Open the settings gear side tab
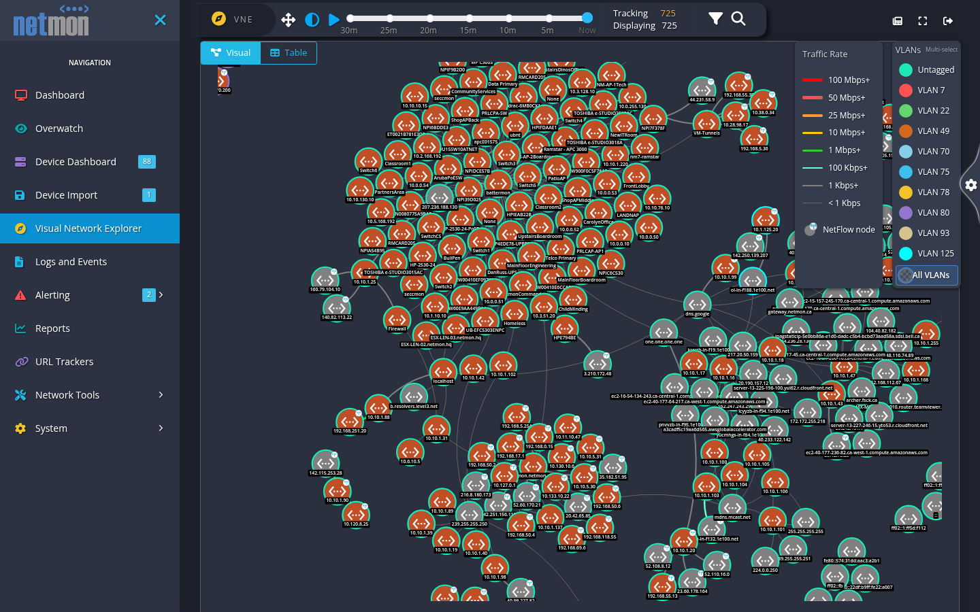 coord(971,185)
